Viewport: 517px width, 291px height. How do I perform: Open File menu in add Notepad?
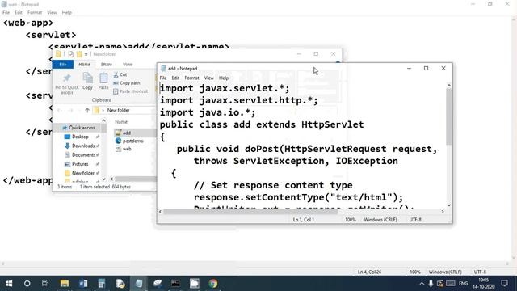(163, 78)
